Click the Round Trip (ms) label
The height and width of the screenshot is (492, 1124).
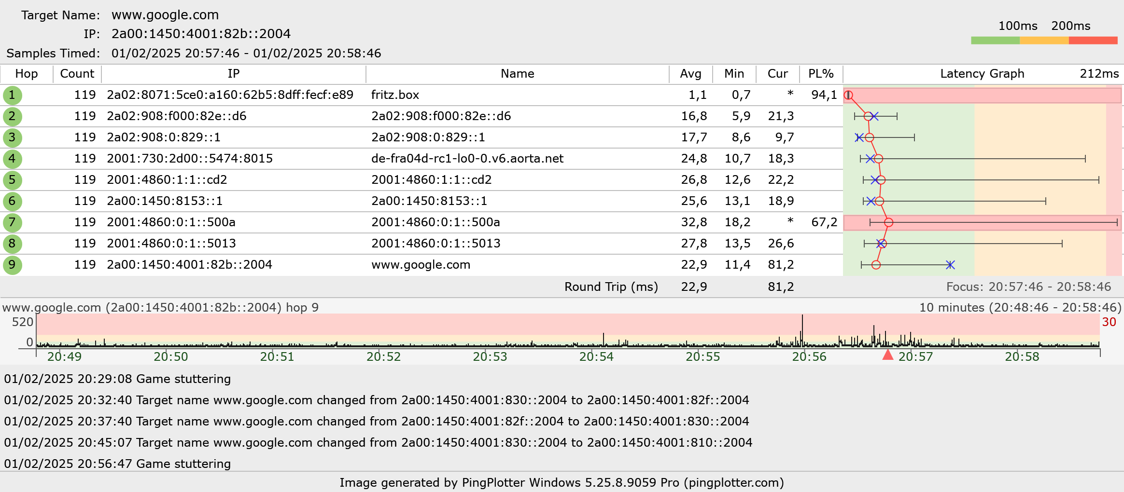[611, 287]
